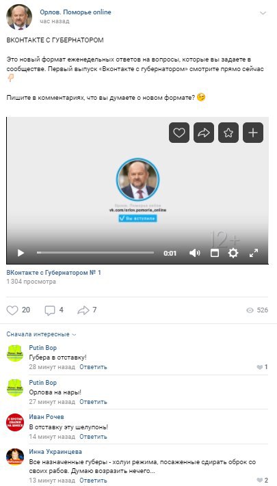Repost the post with 7 shares
277x486 pixels.
click(x=87, y=310)
